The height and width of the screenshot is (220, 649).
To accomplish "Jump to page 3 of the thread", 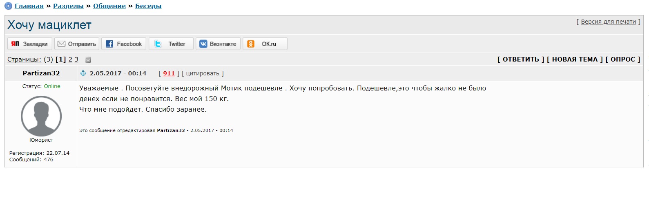I will (76, 59).
